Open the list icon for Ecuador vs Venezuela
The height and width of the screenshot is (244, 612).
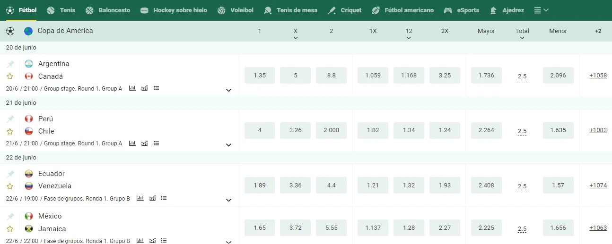(x=164, y=198)
